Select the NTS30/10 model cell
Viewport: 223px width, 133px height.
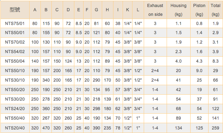[x=15, y=80]
